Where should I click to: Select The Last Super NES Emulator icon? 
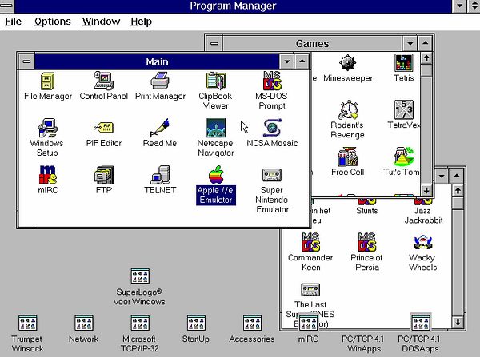pyautogui.click(x=310, y=289)
